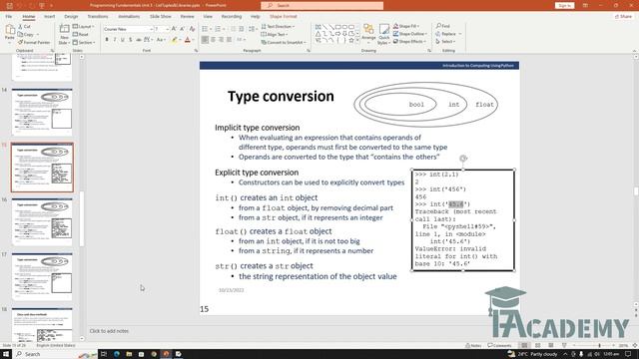Open Align Text dropdown
639x359 pixels.
(275, 34)
